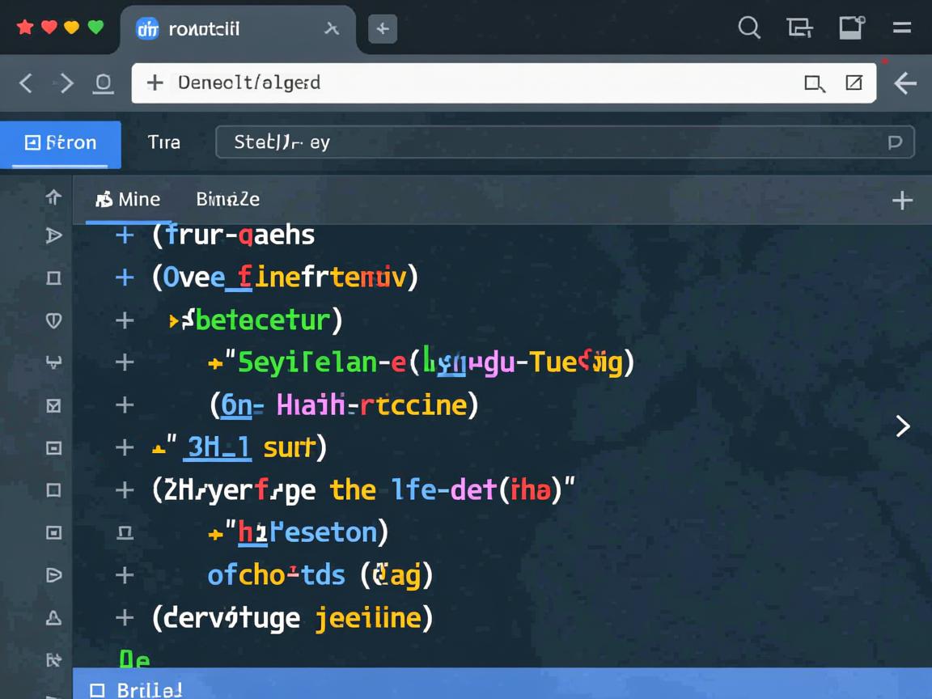Screen dimensions: 932x699
Task: Click the back navigation arrow
Action: click(26, 83)
